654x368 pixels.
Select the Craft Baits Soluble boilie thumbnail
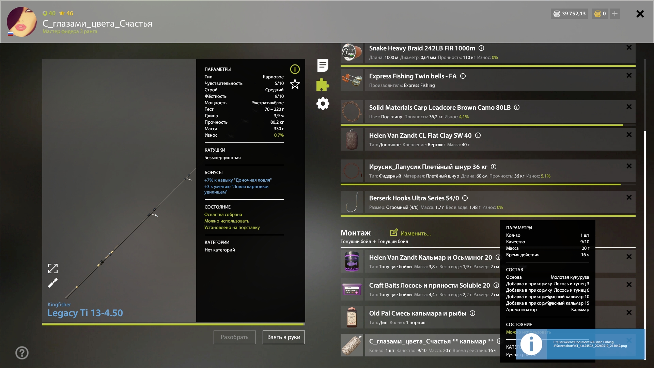pos(352,289)
